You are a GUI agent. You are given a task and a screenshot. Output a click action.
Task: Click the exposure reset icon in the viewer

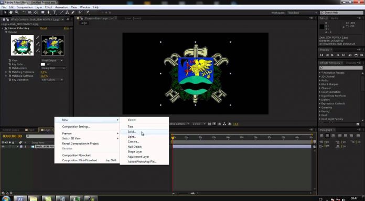pos(230,124)
